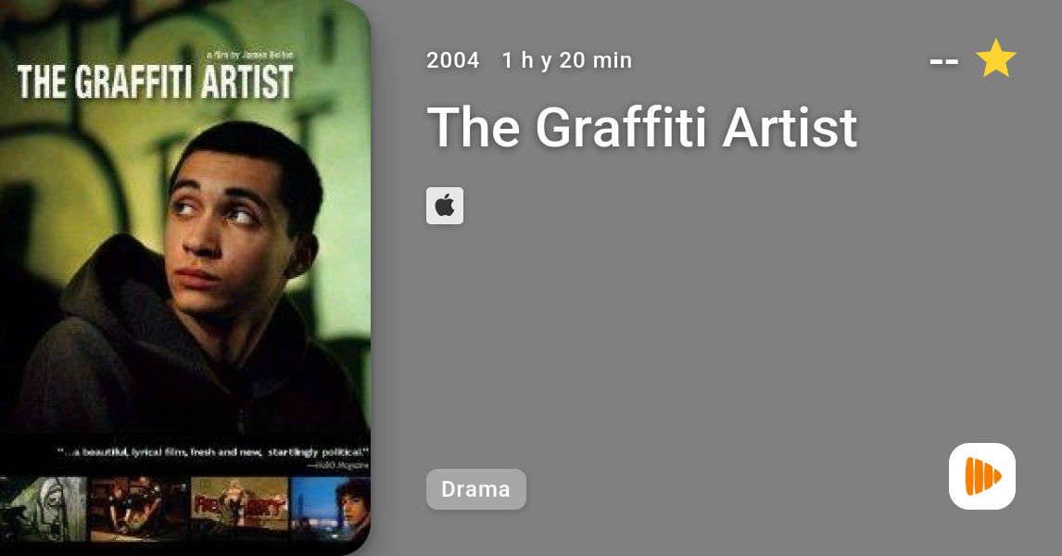The width and height of the screenshot is (1062, 556).
Task: Click the curly-haired boy still on poster
Action: tap(331, 508)
